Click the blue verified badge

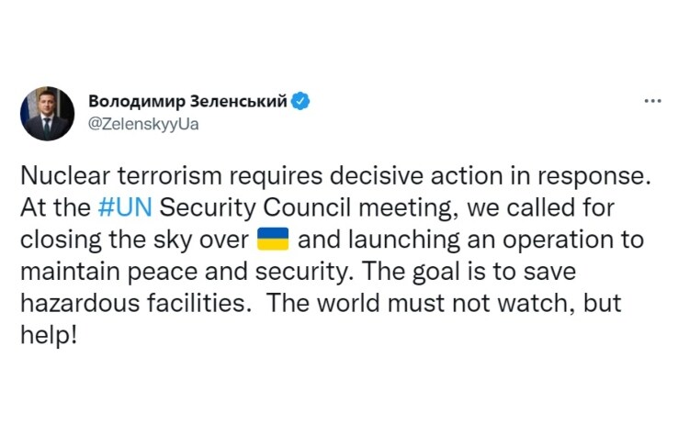(300, 102)
